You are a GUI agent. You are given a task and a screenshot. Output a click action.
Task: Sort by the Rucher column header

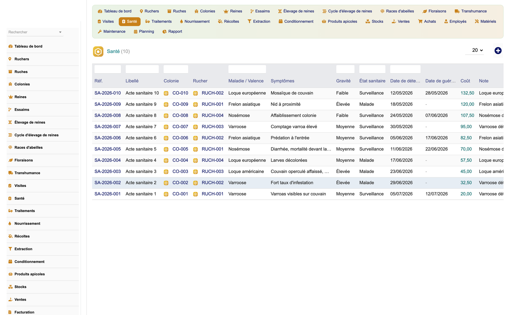click(200, 81)
